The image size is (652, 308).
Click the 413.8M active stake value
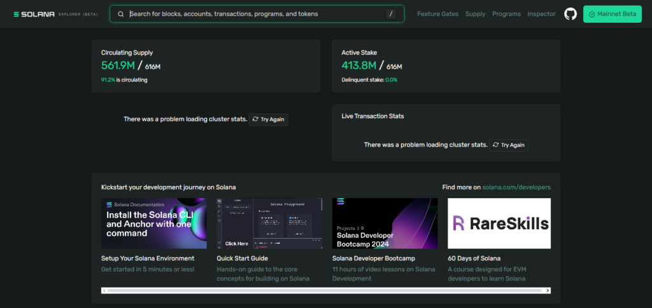[x=359, y=65]
